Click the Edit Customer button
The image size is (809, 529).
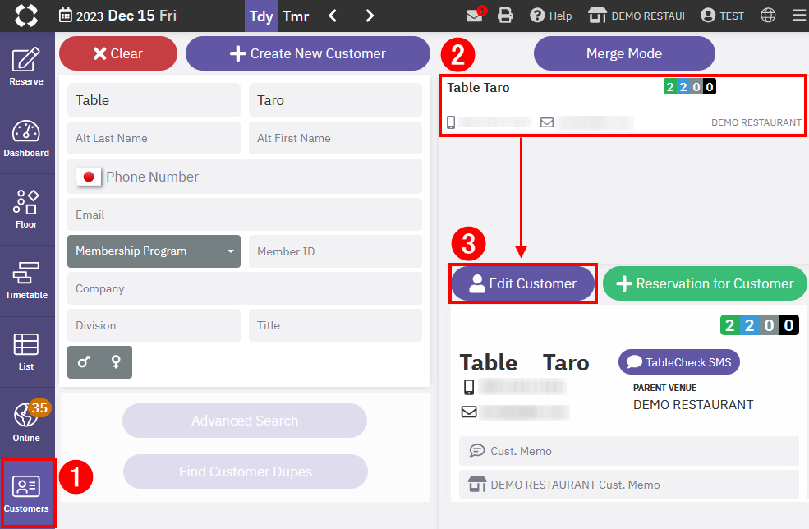(x=522, y=283)
